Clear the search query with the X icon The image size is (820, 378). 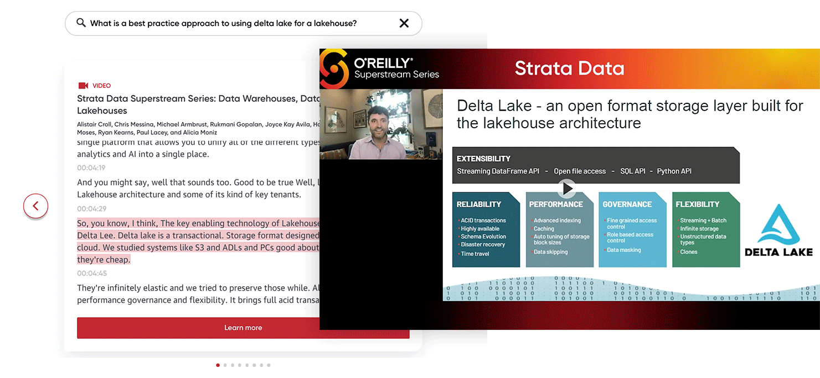[x=404, y=23]
